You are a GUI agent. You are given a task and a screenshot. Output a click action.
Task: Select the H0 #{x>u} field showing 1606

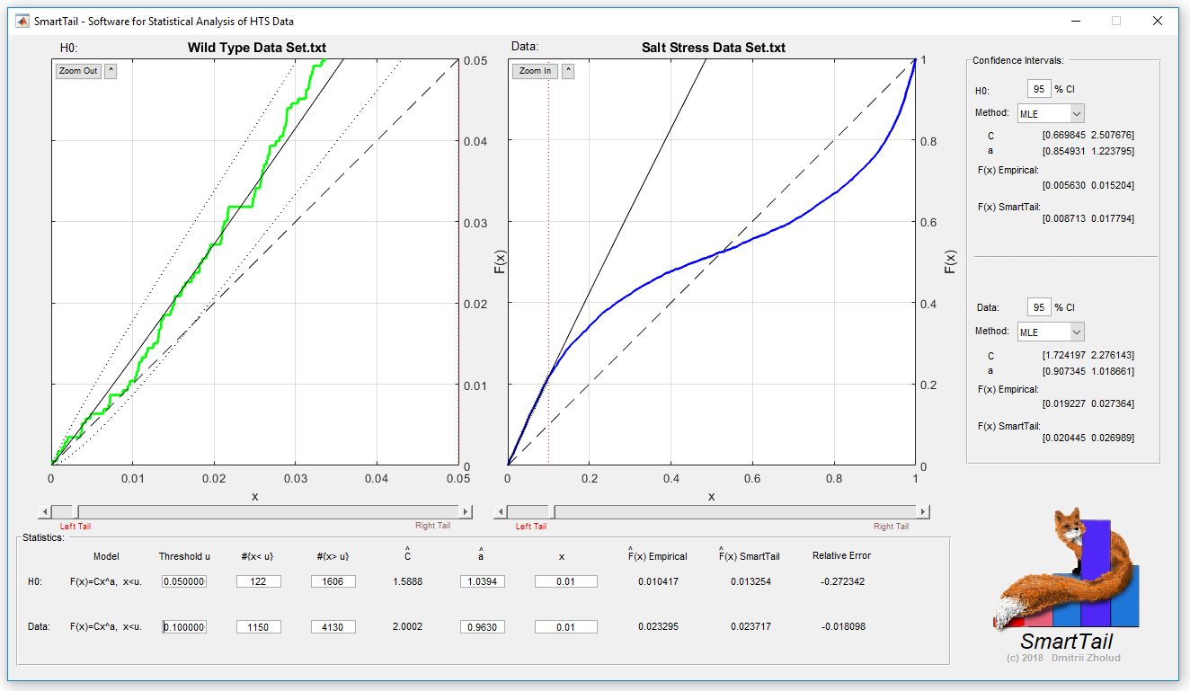(333, 581)
